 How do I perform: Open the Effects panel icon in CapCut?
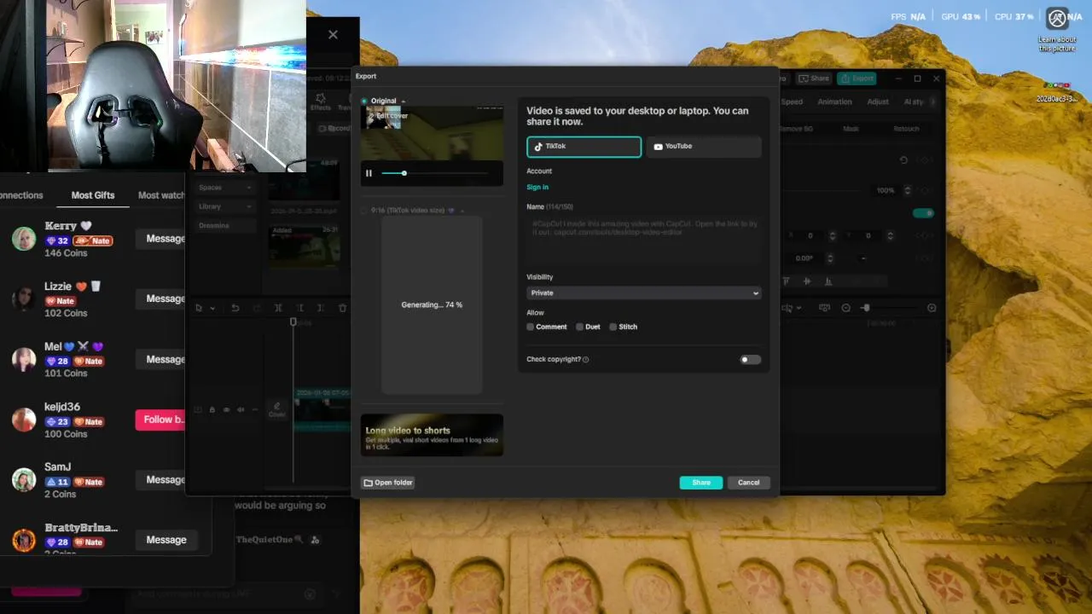click(321, 102)
